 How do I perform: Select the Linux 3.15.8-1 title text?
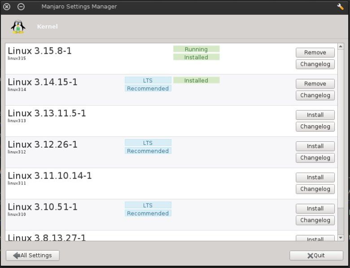pyautogui.click(x=40, y=51)
